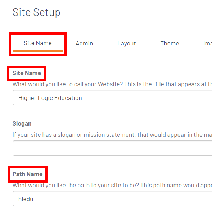Click the orange underline below Site Name tab

pos(38,51)
